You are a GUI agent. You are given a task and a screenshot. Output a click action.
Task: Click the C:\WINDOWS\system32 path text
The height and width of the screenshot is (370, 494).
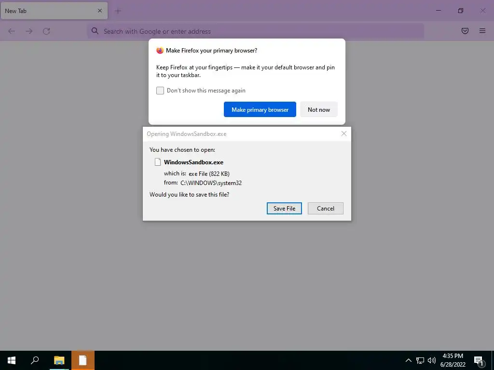211,183
